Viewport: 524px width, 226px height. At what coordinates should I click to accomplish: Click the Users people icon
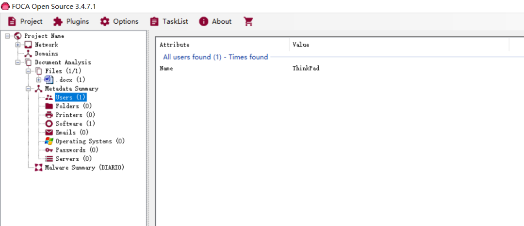point(49,97)
